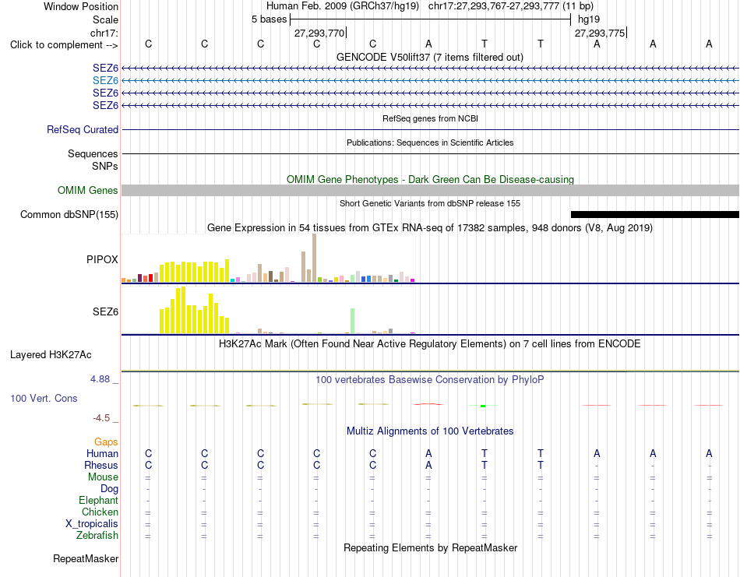Click the bright green PhyloP conservation mark

[483, 406]
